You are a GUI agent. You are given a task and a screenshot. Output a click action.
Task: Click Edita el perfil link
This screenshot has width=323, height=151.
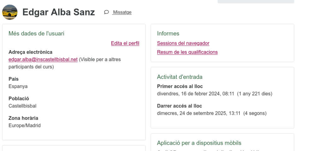click(x=125, y=43)
